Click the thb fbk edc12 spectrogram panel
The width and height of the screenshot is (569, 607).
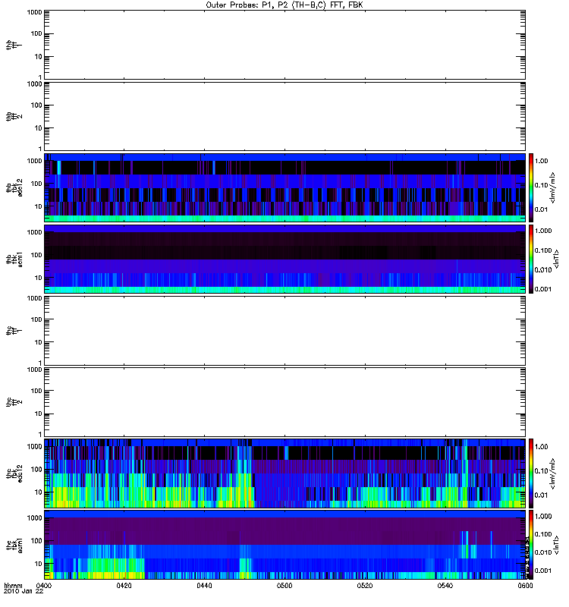(284, 187)
